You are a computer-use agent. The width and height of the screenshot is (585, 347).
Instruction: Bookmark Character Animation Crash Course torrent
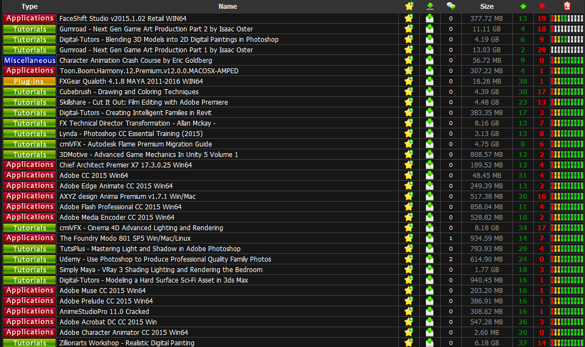tap(409, 59)
